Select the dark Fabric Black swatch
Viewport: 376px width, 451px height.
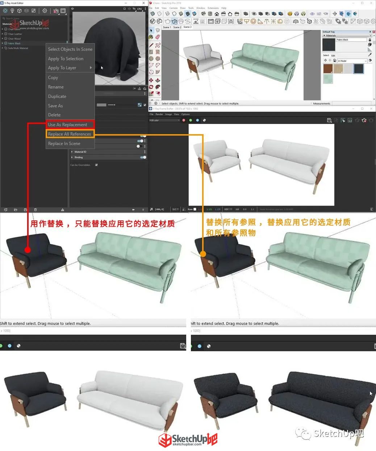pos(359,68)
